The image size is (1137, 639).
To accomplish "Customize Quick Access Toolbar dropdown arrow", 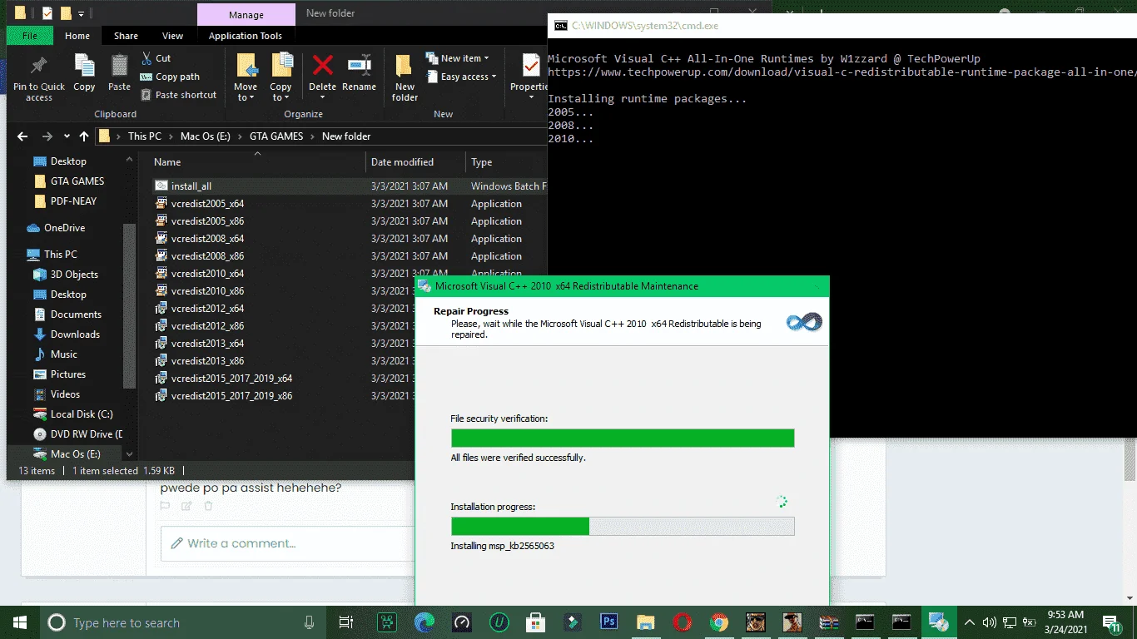I will [x=81, y=13].
